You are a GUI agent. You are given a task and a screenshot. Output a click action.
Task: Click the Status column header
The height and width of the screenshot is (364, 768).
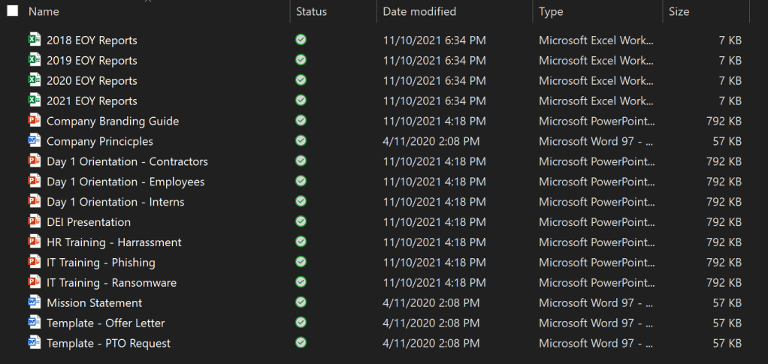(311, 12)
